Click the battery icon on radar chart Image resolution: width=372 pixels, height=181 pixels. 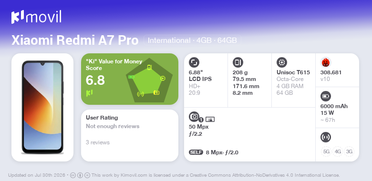tap(131, 77)
